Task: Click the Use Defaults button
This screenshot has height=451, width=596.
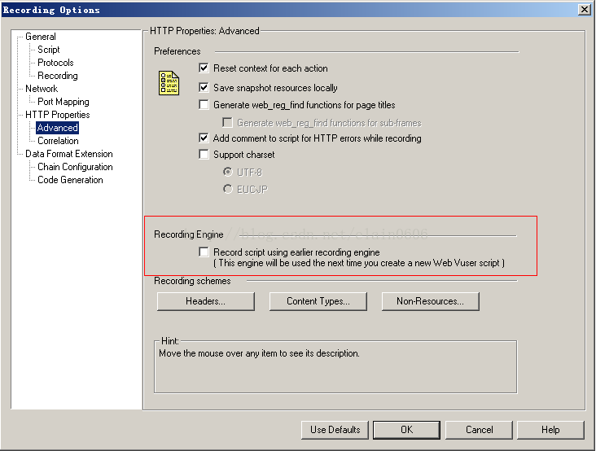Action: point(335,430)
